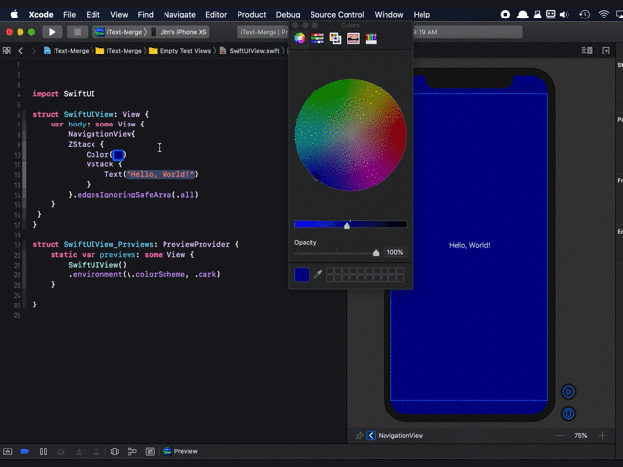Open the Color Palettes tab
Viewport: 623px width, 467px height.
click(335, 38)
